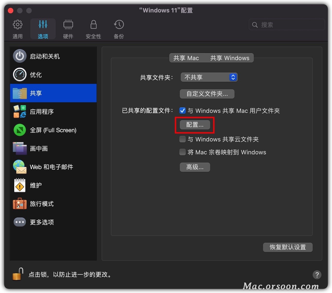The width and height of the screenshot is (332, 293).
Task: Click the 自定义文件夹... button
Action: pyautogui.click(x=207, y=94)
